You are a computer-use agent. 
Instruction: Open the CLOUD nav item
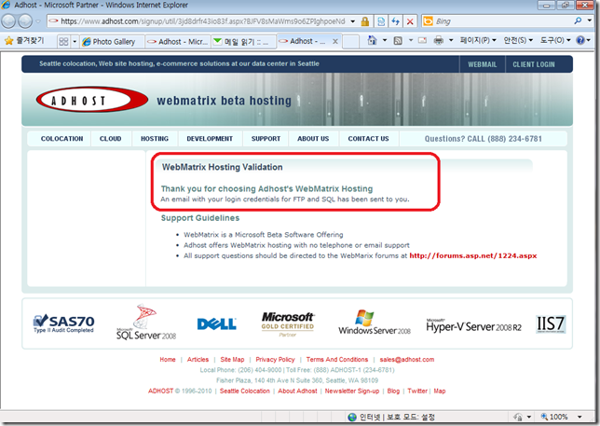click(111, 139)
